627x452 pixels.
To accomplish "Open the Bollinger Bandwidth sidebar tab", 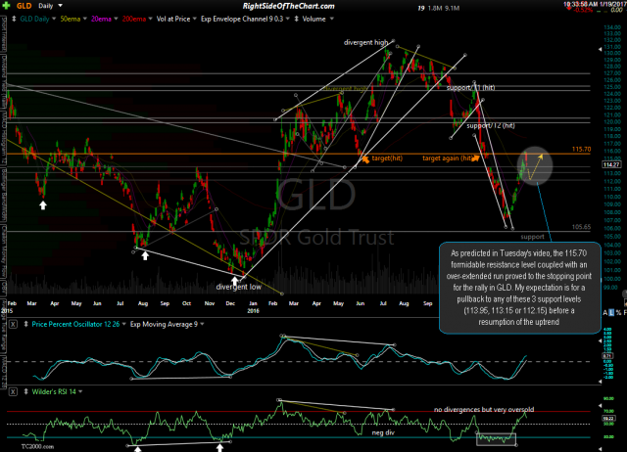I will point(4,196).
